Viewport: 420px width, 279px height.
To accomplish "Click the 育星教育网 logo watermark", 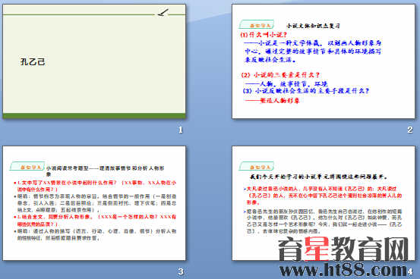I will click(343, 249).
